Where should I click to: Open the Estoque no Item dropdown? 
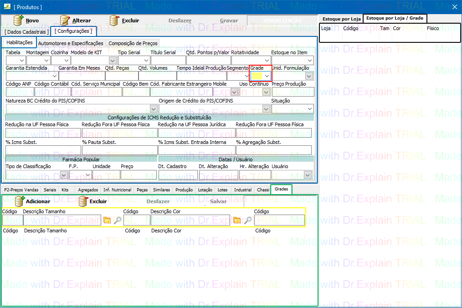pyautogui.click(x=310, y=61)
